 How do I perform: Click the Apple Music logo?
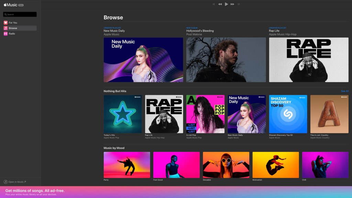pos(11,5)
